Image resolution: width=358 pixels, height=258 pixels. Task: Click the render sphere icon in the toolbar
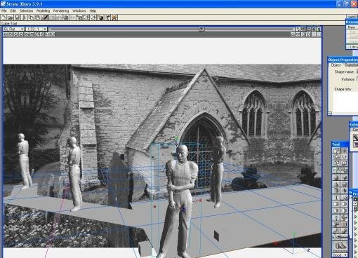pos(101,18)
